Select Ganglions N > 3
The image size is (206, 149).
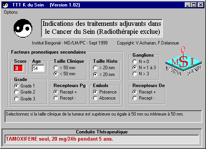141,74
